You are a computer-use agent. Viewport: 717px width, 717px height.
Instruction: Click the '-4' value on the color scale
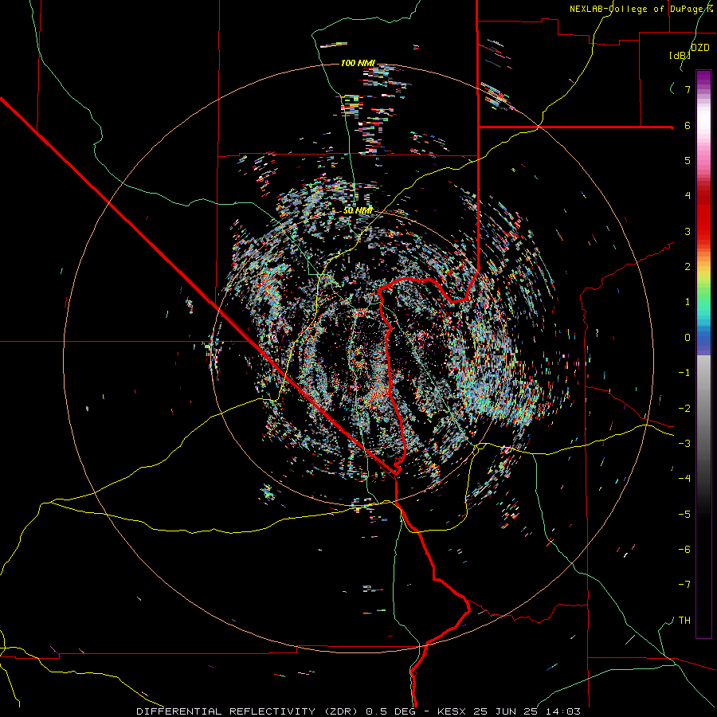tap(684, 479)
